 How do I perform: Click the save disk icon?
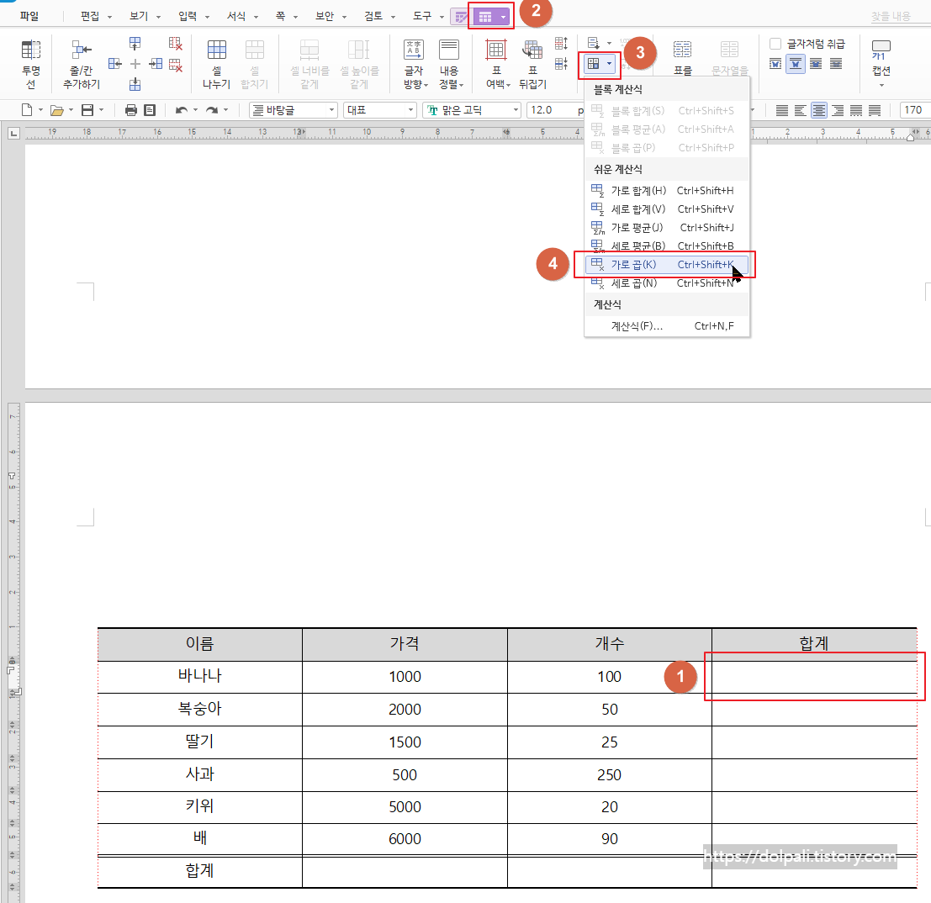(x=87, y=110)
